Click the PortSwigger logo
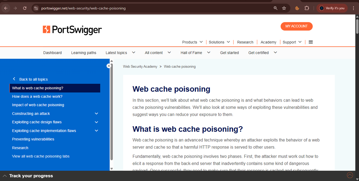 point(72,30)
